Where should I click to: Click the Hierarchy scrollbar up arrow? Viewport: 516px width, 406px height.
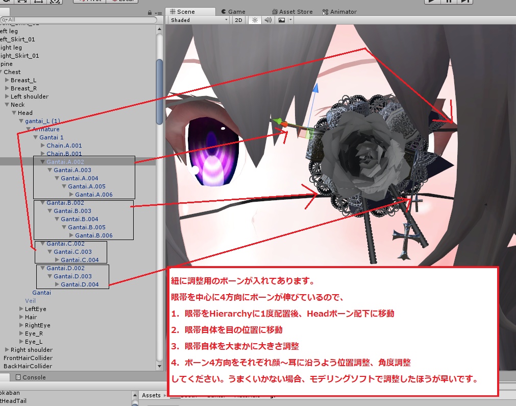159,29
